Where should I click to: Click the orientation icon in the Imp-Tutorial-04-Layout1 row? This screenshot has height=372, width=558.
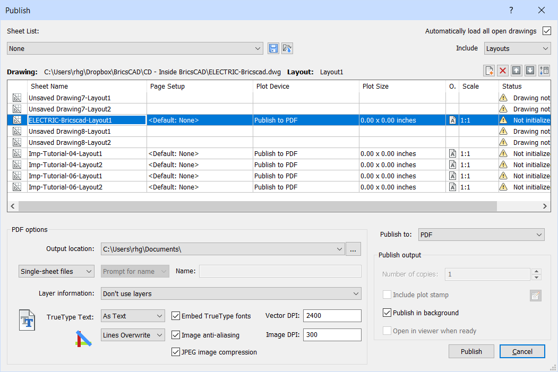[x=452, y=154]
